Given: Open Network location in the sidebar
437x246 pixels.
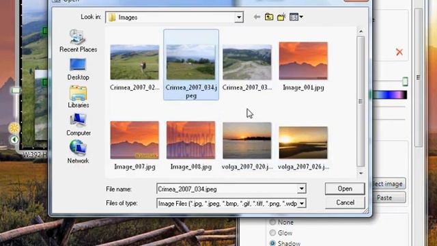Looking at the screenshot, I should (x=78, y=152).
